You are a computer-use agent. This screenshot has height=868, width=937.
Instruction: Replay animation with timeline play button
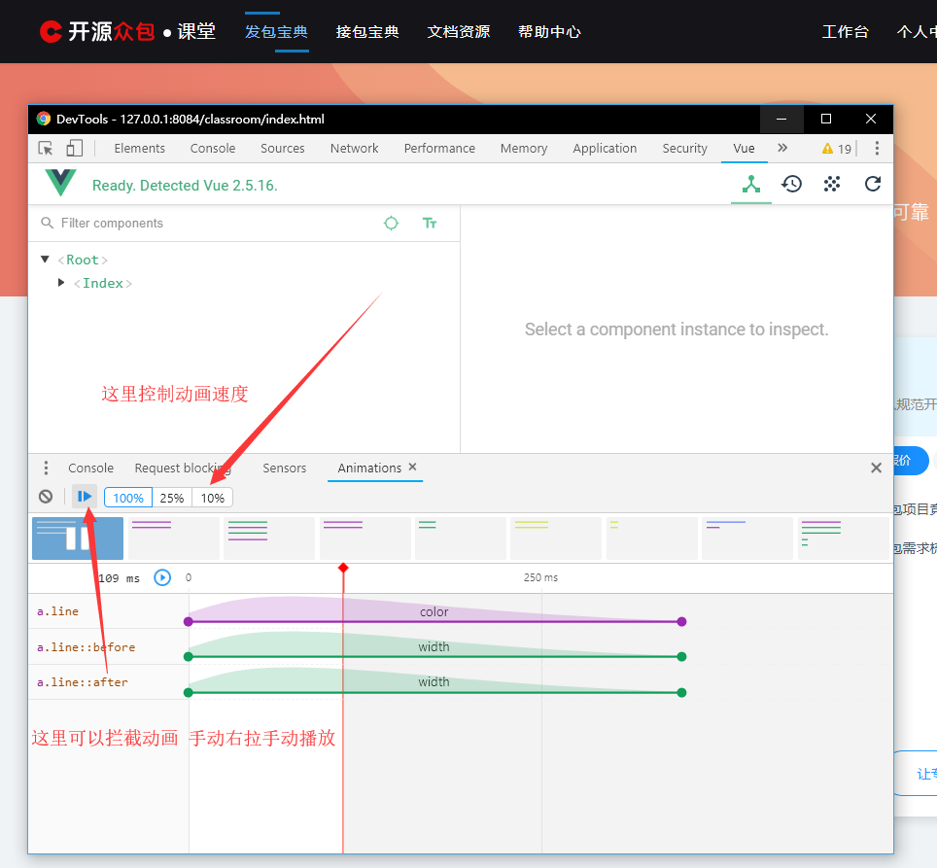162,577
